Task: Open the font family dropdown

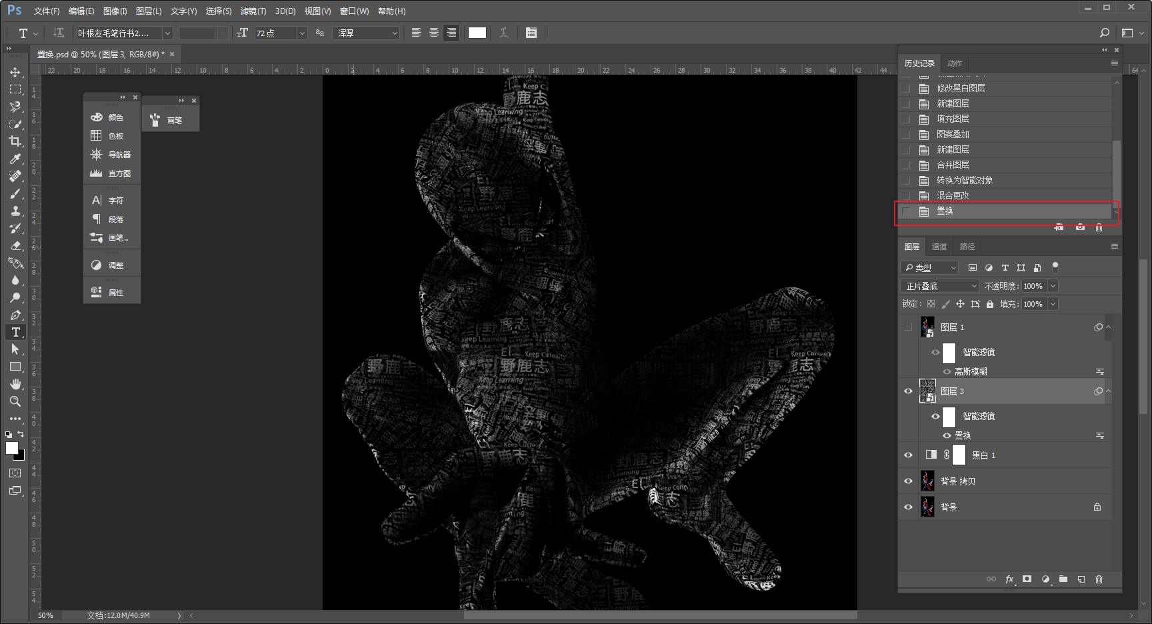Action: [x=167, y=33]
